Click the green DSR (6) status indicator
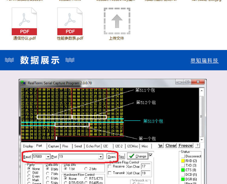The image size is (227, 184). pyautogui.click(x=183, y=179)
